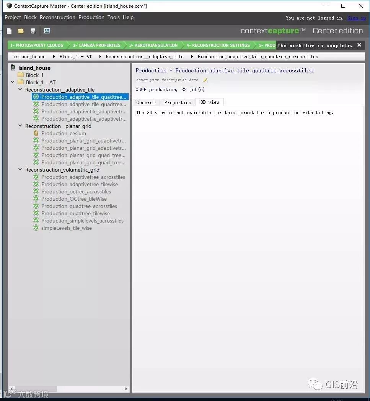This screenshot has width=370, height=401.
Task: Click status icon of simpleLevels_tile_wise
Action: point(36,228)
